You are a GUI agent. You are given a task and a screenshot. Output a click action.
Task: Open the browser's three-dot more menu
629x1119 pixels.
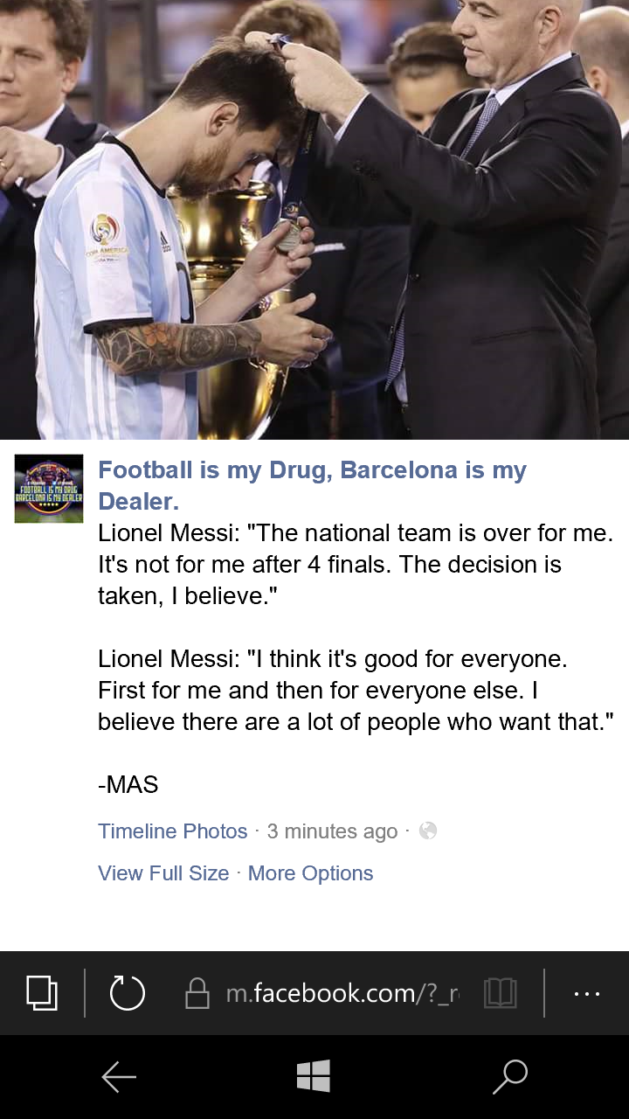(586, 993)
